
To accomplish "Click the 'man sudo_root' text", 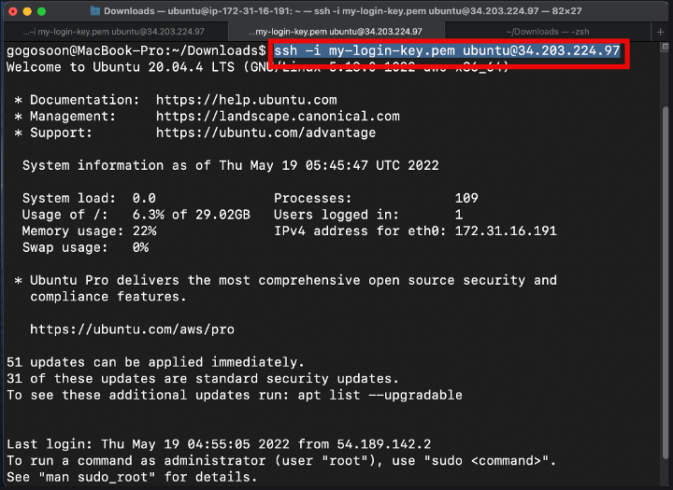I will click(x=96, y=477).
